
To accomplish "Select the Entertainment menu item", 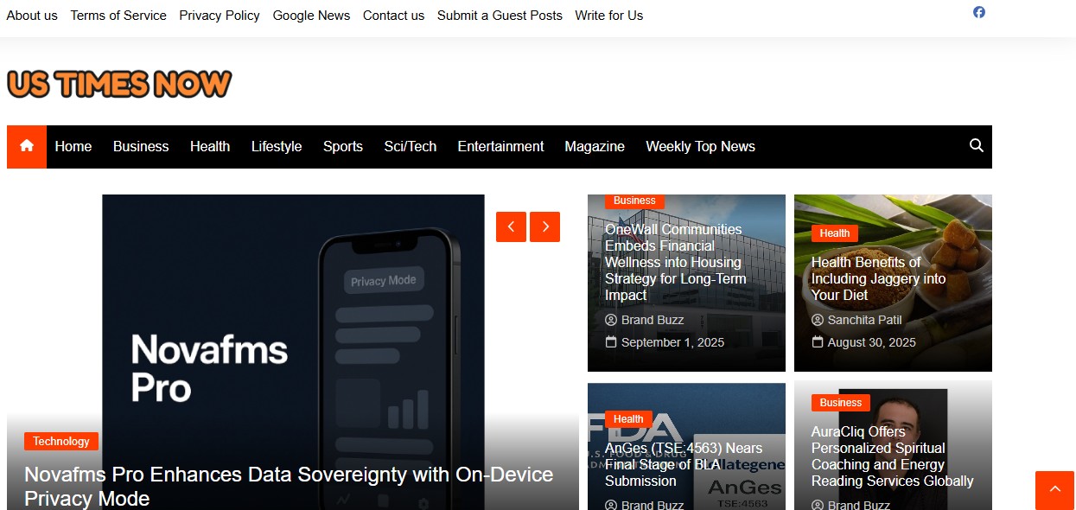I will coord(500,147).
